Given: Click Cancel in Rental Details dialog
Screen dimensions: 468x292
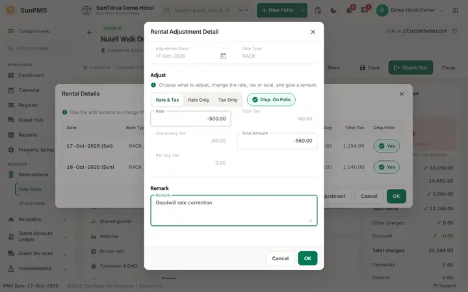Looking at the screenshot, I should click(369, 196).
